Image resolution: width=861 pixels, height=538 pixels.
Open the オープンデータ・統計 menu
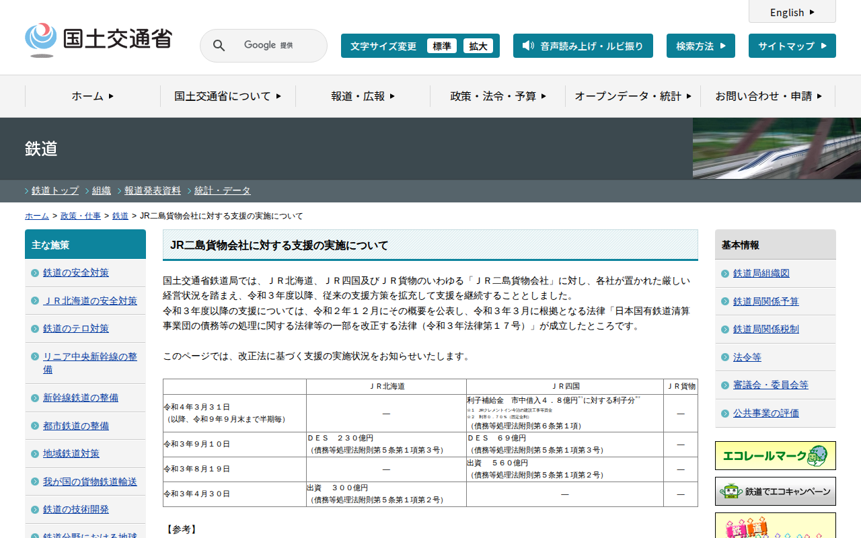pyautogui.click(x=632, y=96)
